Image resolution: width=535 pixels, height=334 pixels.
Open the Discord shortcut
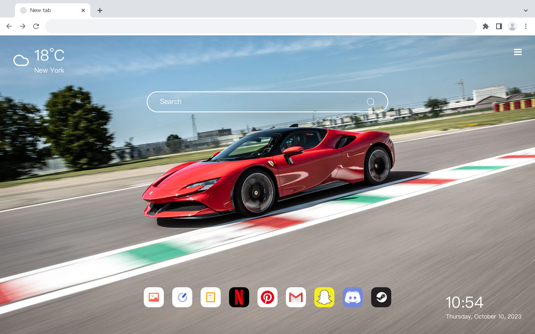(353, 297)
